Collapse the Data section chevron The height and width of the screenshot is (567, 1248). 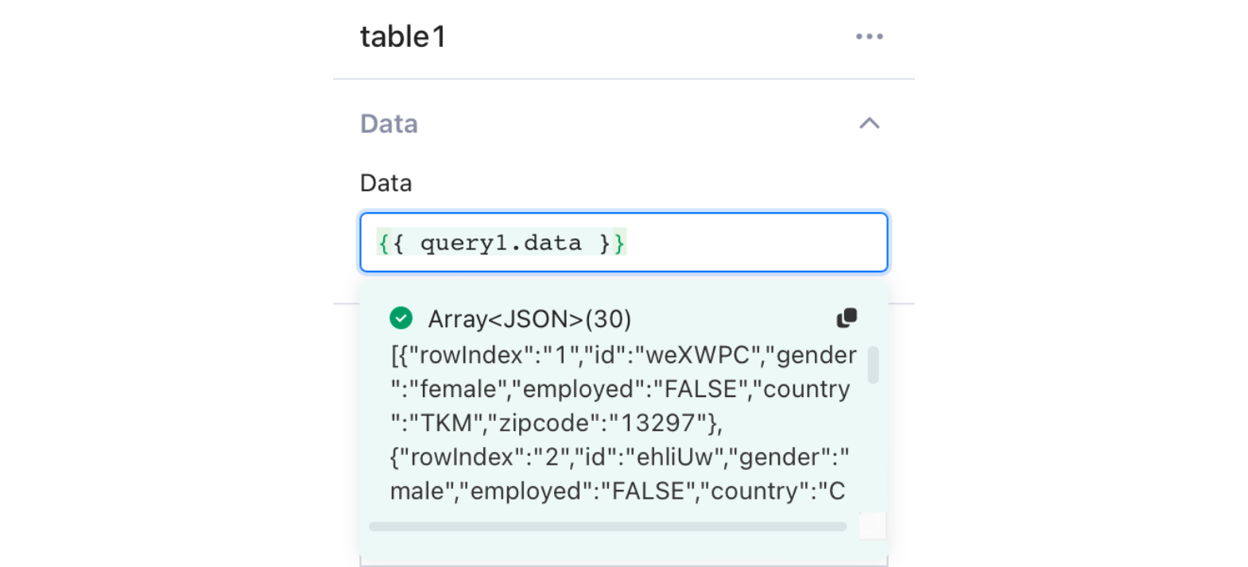869,123
